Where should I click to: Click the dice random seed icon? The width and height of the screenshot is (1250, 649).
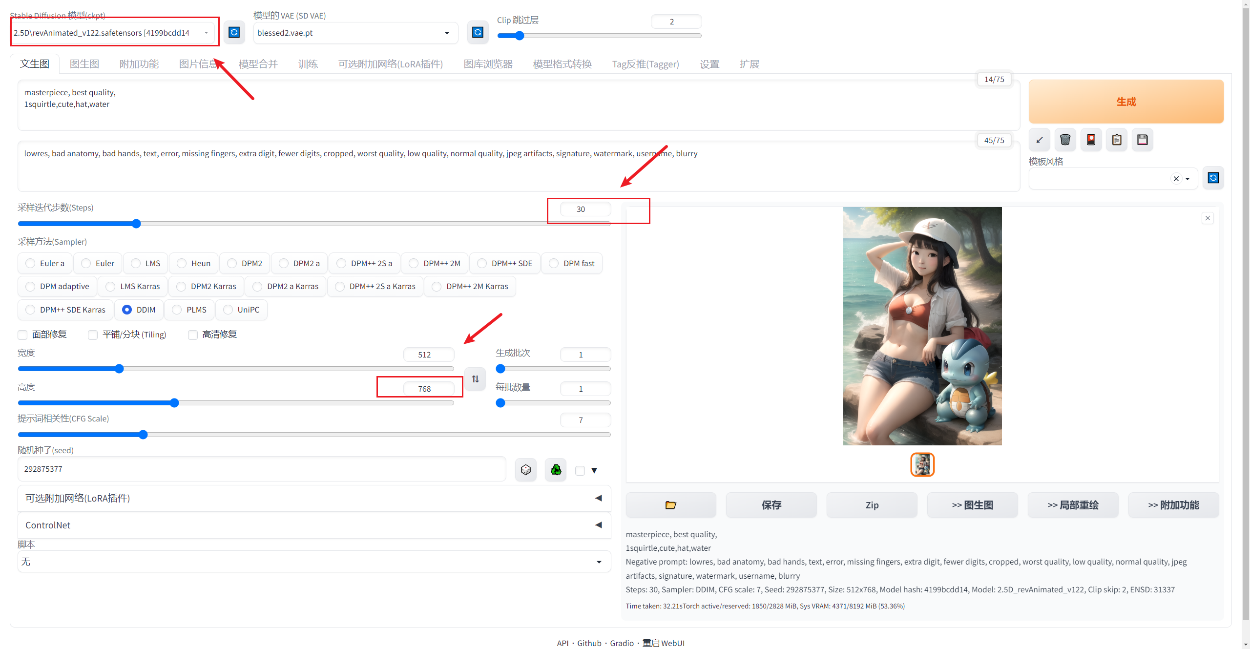(x=526, y=470)
